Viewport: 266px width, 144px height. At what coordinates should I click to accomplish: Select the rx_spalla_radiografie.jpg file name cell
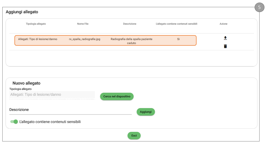(x=84, y=39)
